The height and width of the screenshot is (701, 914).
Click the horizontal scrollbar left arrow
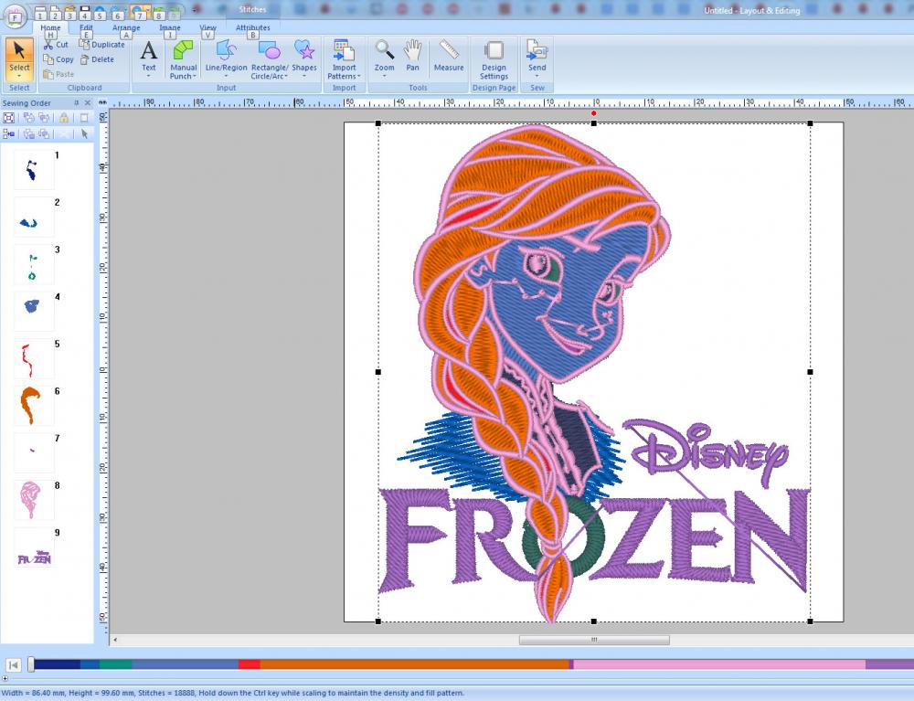point(115,640)
